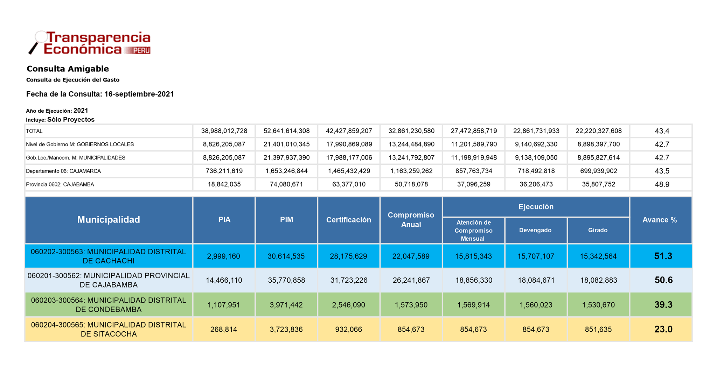The height and width of the screenshot is (367, 717).
Task: Click the PIM column header
Action: coord(286,220)
